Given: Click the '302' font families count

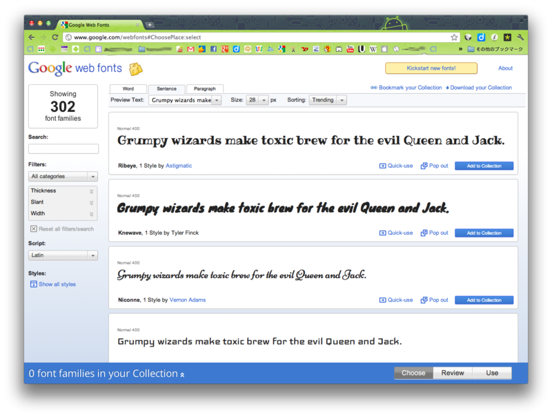Looking at the screenshot, I should pyautogui.click(x=63, y=107).
